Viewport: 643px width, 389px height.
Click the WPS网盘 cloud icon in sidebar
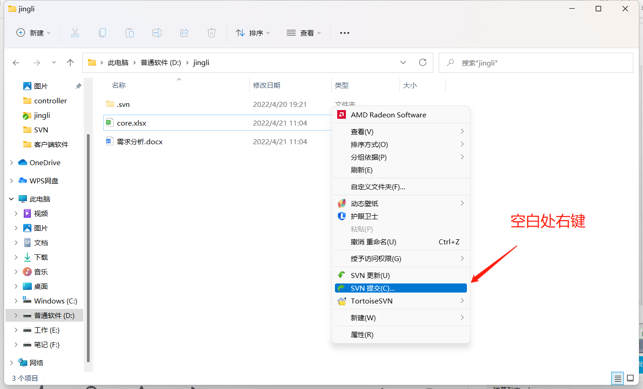click(x=23, y=181)
